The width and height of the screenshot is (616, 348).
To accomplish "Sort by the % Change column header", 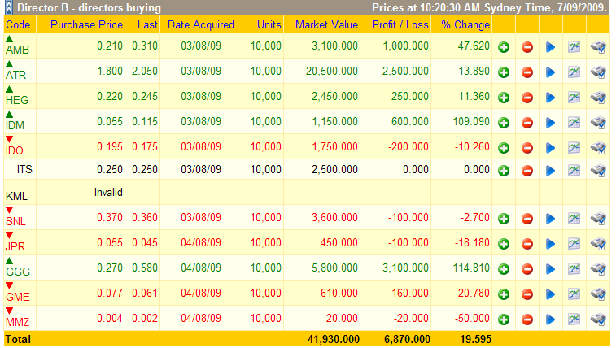I will pos(465,25).
